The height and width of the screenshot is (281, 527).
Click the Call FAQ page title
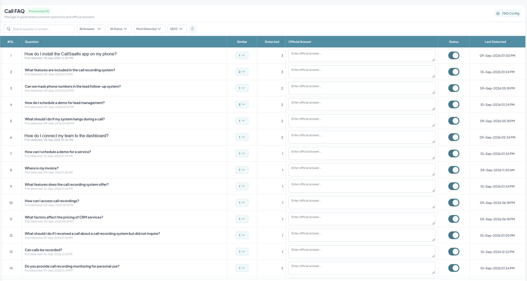(x=14, y=11)
